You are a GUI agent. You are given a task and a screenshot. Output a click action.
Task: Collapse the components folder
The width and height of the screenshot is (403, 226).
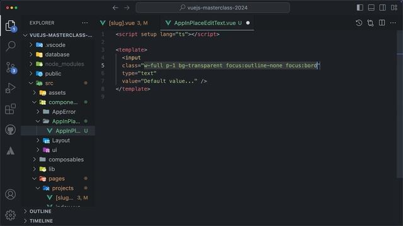pos(59,102)
